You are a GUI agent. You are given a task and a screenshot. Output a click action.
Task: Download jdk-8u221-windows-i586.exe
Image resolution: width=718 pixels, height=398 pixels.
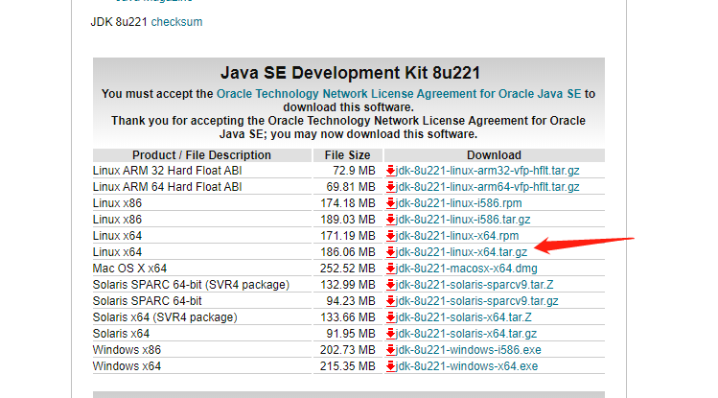coord(469,350)
